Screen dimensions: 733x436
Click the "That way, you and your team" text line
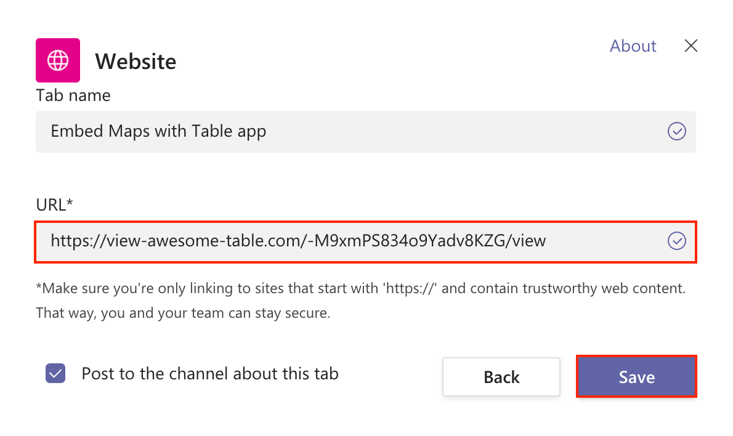(x=184, y=313)
